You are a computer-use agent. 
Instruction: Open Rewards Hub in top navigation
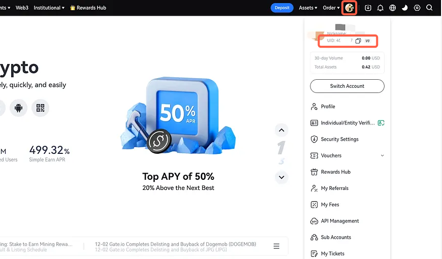88,8
